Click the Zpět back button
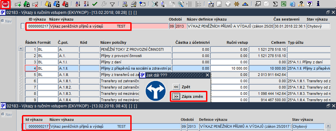 (176, 87)
